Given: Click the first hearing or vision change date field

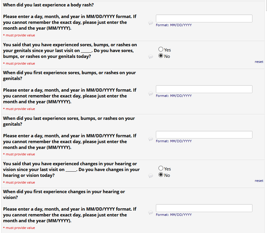Looking at the screenshot, I should (x=204, y=208).
